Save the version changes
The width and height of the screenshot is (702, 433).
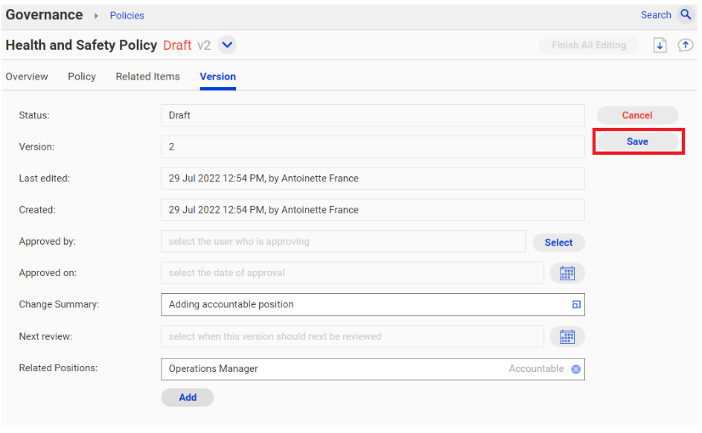pos(637,141)
